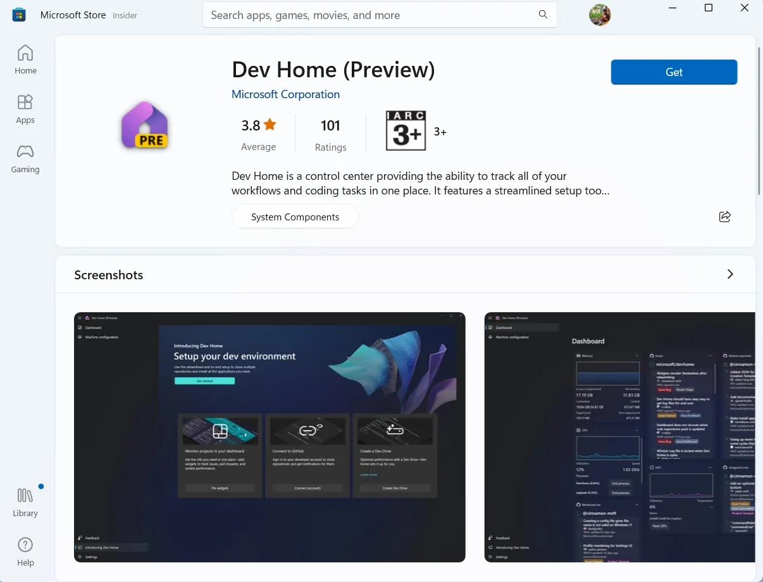This screenshot has width=763, height=582.
Task: Open the Gaming section in sidebar
Action: click(x=25, y=158)
